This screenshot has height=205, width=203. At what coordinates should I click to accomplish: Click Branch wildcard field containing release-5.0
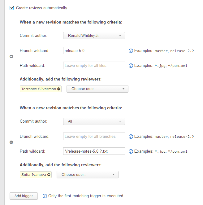[x=94, y=50]
